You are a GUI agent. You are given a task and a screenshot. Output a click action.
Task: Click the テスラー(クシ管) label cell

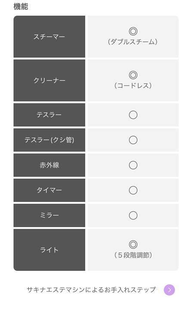[49, 140]
